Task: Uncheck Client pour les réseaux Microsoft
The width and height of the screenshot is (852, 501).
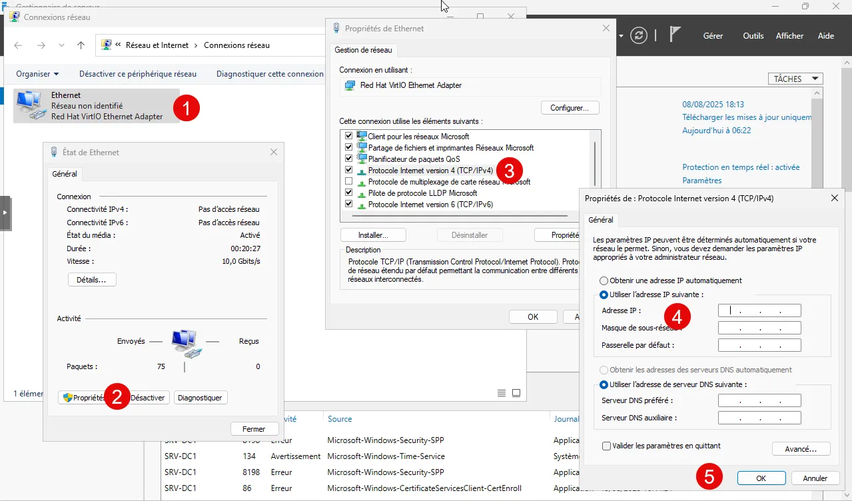Action: coord(348,137)
